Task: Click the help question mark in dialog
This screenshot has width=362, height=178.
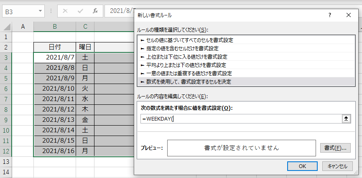Action: [330, 15]
